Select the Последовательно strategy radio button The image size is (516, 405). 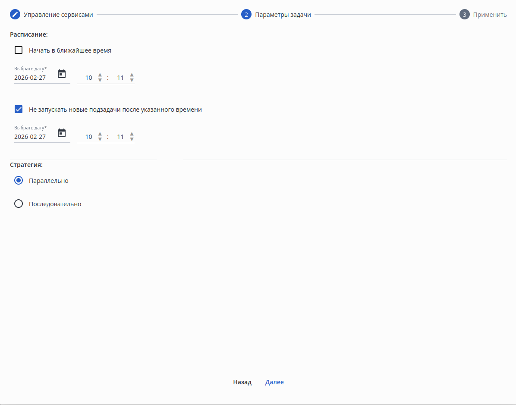(19, 204)
